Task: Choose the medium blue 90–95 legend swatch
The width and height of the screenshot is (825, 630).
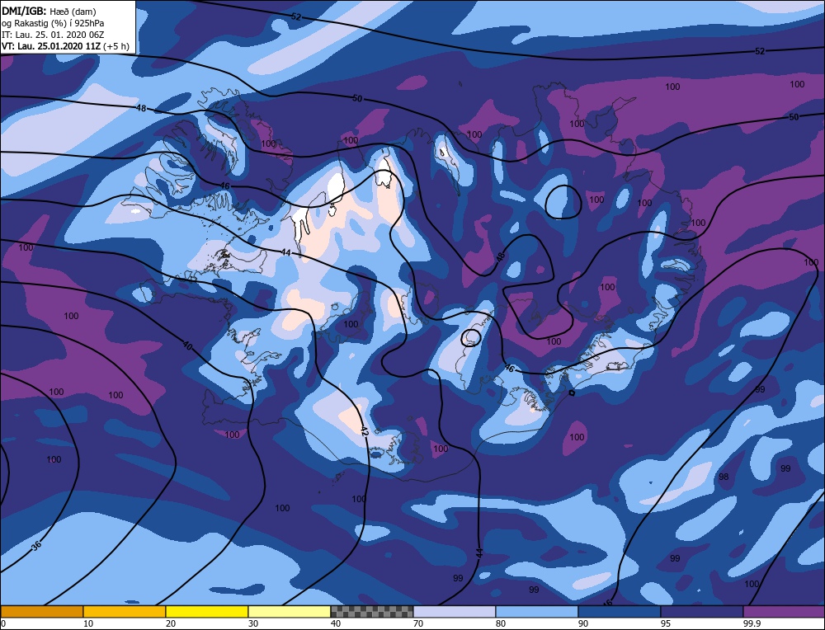Action: [x=620, y=612]
